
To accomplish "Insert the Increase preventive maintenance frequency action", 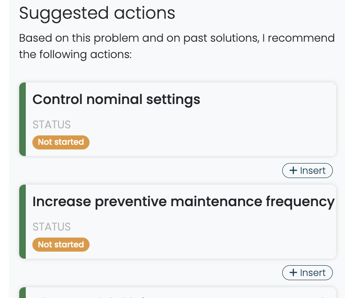I will point(307,273).
